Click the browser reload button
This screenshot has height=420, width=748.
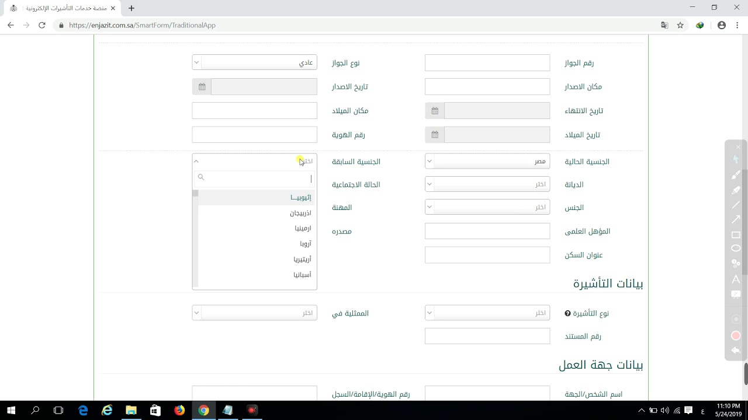point(41,25)
